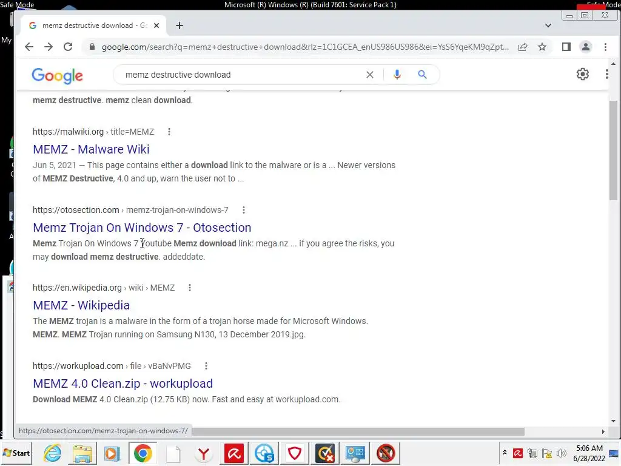The width and height of the screenshot is (621, 466).
Task: Click the scroll up arrow
Action: (x=613, y=64)
